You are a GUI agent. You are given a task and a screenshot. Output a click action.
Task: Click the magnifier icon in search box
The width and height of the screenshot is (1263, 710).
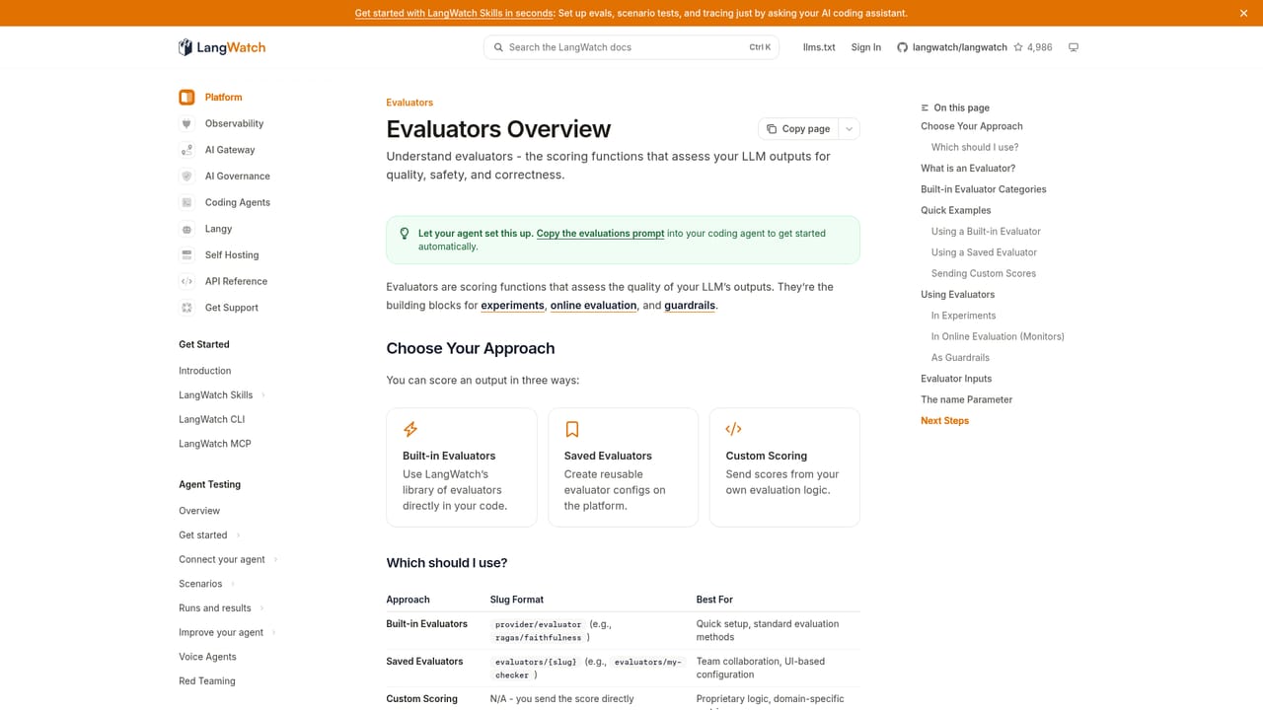click(x=499, y=47)
